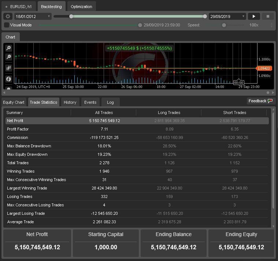Click the Feedback speech bubble icon
Image resolution: width=278 pixels, height=261 pixels.
point(270,101)
